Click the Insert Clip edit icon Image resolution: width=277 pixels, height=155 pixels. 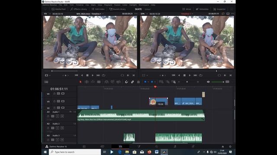[x=106, y=82]
